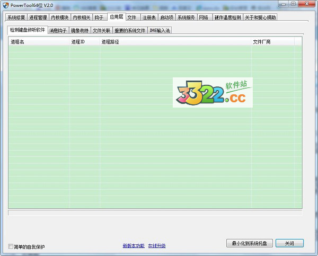
Task: Select the 消息钩子 sub-tab
Action: (58, 31)
